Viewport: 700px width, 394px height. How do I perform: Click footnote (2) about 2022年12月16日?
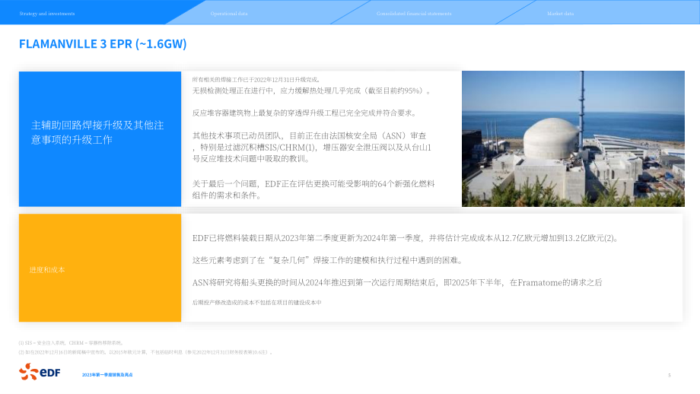pos(145,352)
